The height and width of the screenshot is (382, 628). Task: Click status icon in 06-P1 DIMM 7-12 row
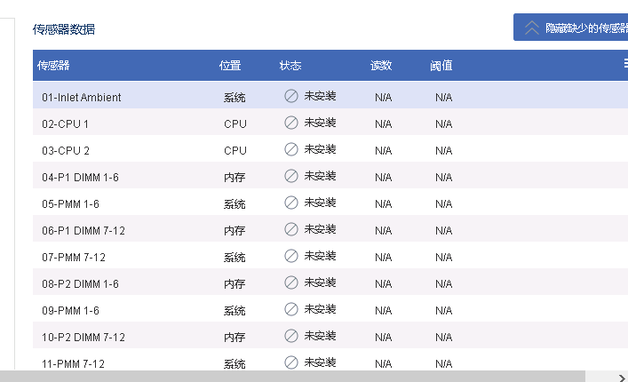tap(290, 229)
